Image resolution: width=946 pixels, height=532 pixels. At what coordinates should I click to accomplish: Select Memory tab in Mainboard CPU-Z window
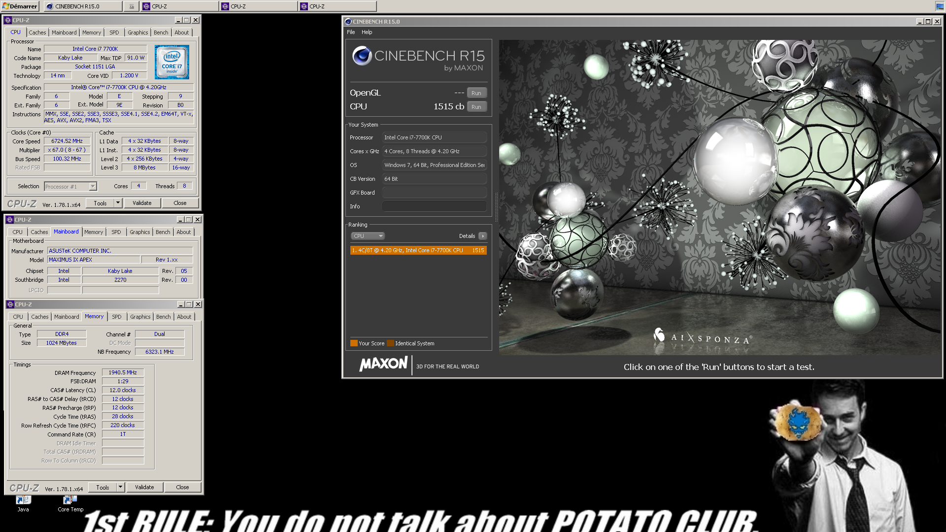point(94,232)
